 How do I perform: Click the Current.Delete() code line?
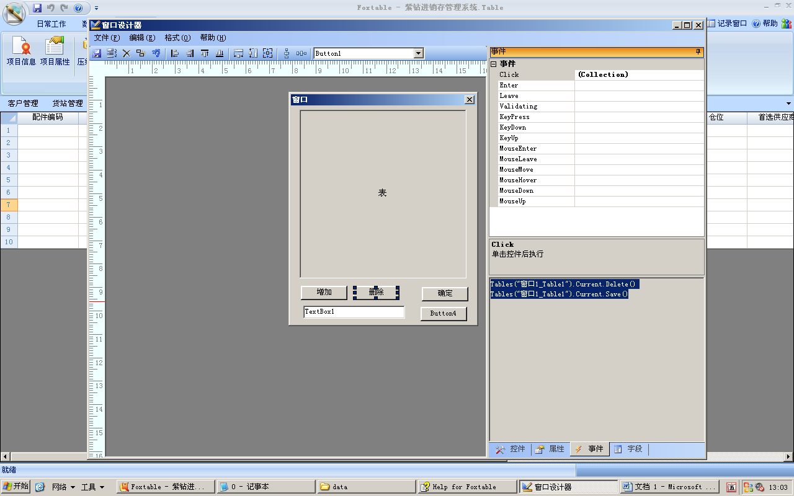pyautogui.click(x=564, y=284)
